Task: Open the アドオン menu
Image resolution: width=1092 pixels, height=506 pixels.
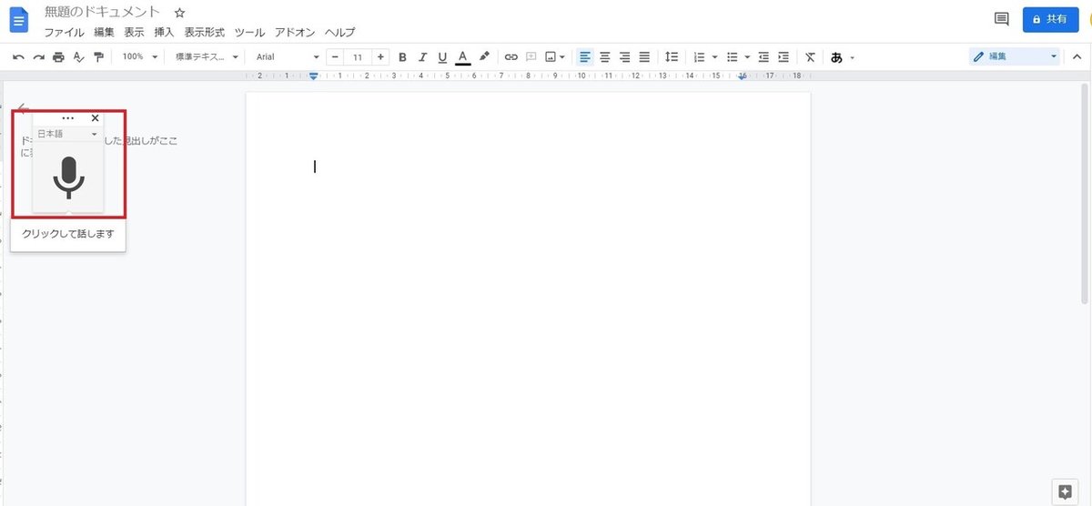Action: point(295,32)
